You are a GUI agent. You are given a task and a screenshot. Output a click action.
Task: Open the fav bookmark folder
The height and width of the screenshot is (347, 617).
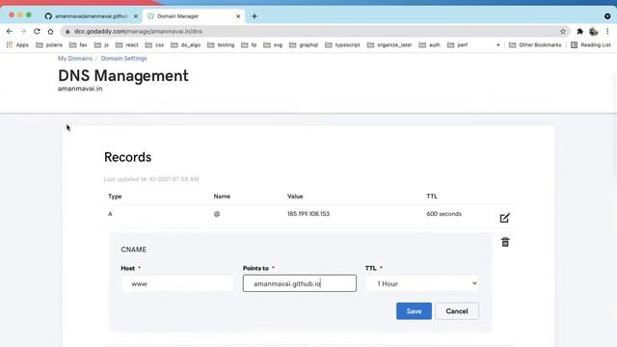(78, 45)
